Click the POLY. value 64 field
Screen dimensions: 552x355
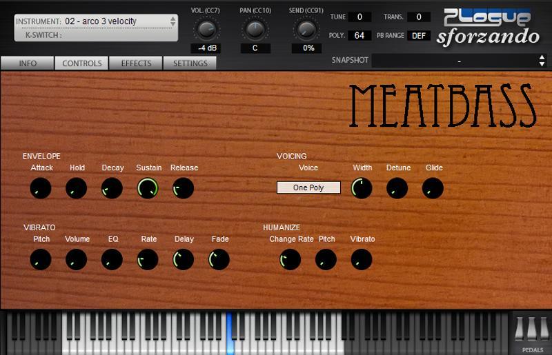(x=359, y=36)
